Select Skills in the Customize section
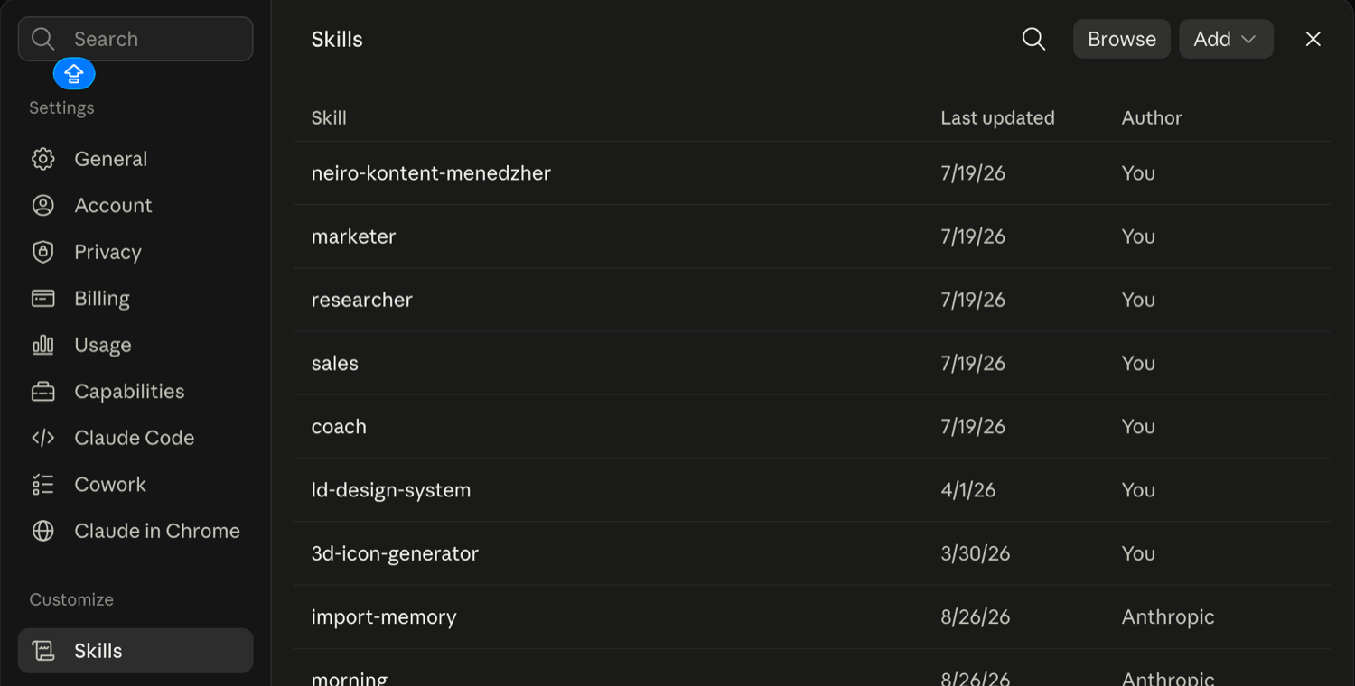This screenshot has width=1355, height=686. coord(135,651)
